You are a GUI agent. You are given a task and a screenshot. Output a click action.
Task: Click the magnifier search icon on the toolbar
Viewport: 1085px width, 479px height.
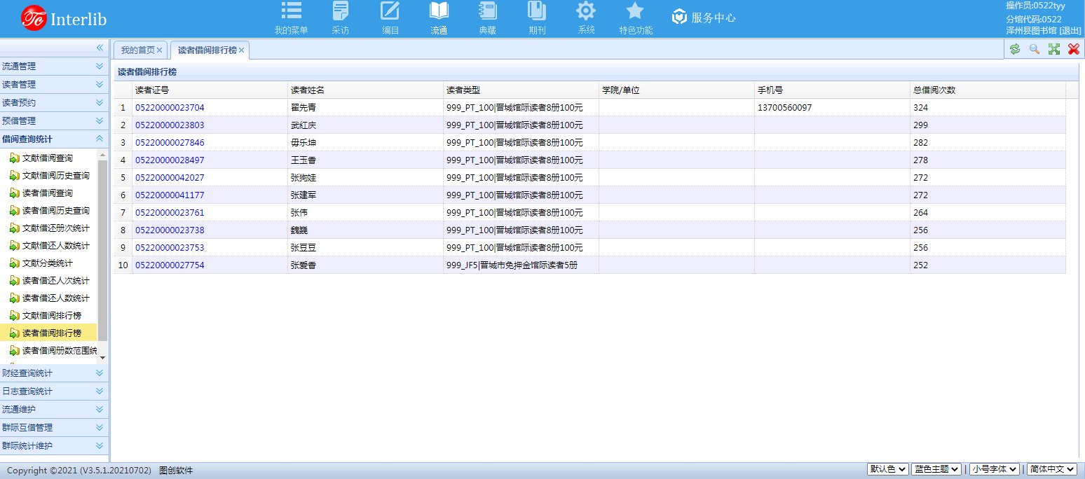1034,49
